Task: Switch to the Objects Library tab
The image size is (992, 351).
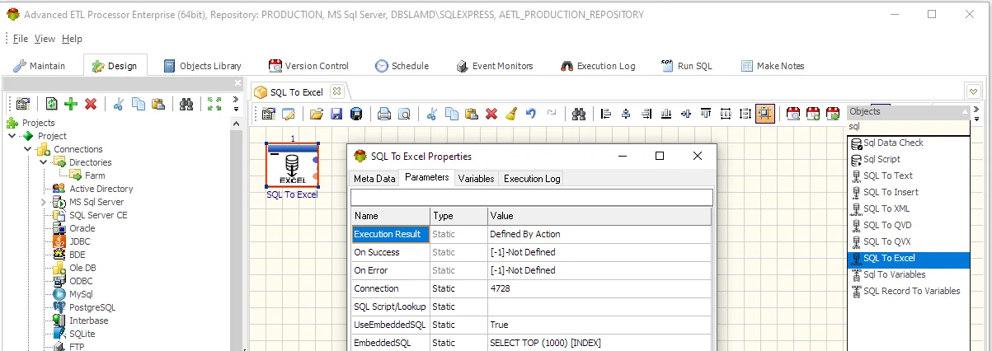Action: pyautogui.click(x=203, y=66)
